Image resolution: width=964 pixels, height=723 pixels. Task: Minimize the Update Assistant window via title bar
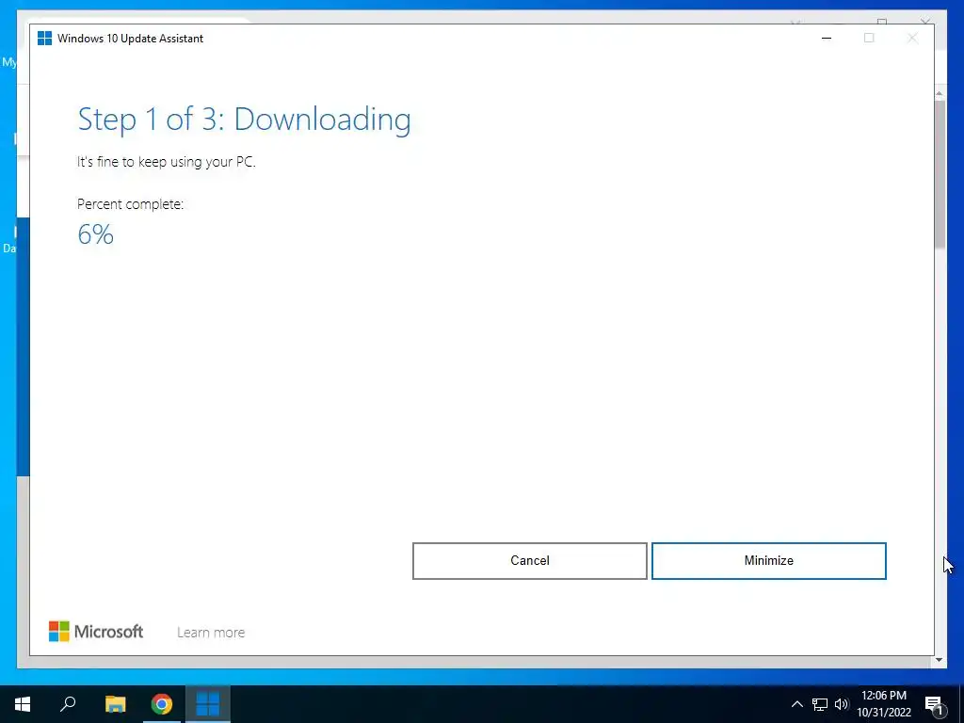click(x=827, y=38)
